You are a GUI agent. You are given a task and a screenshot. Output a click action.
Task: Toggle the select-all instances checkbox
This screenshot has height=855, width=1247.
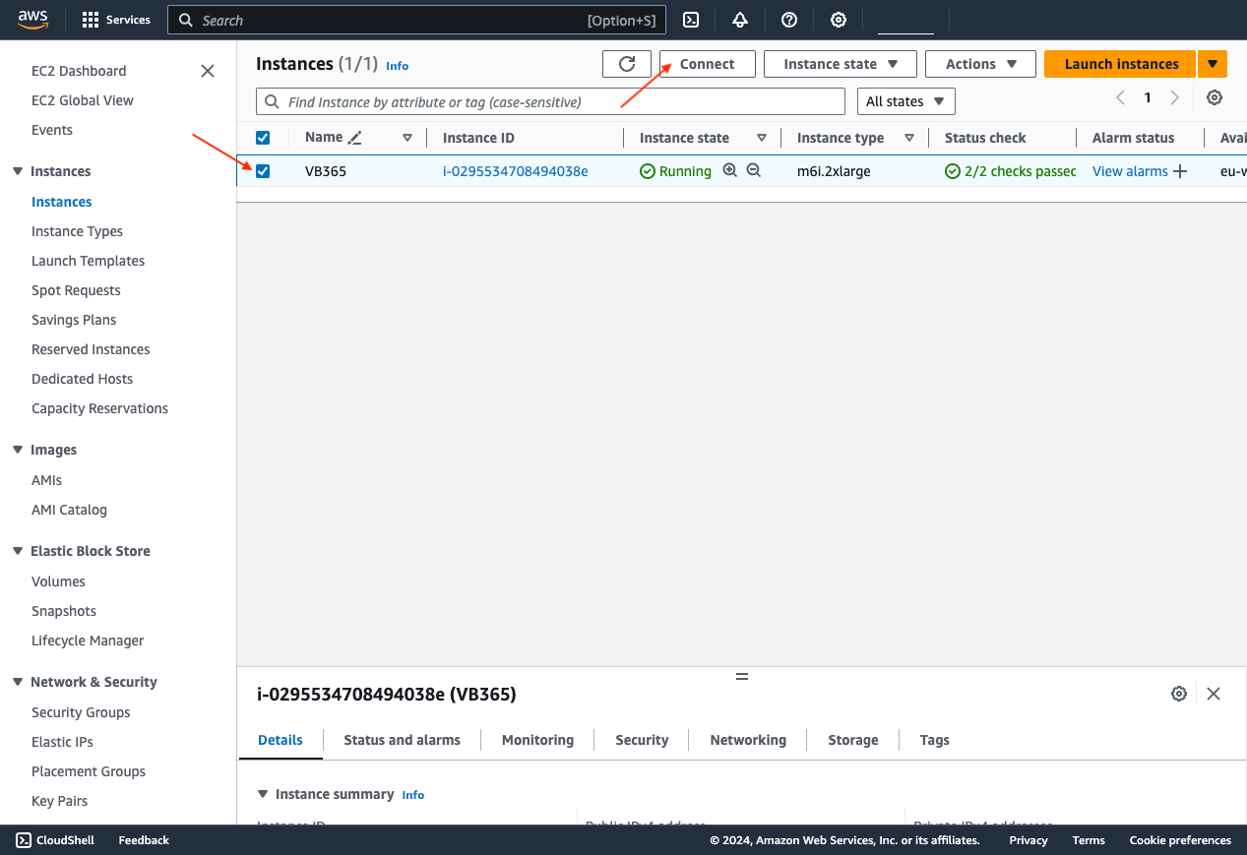[x=263, y=137]
